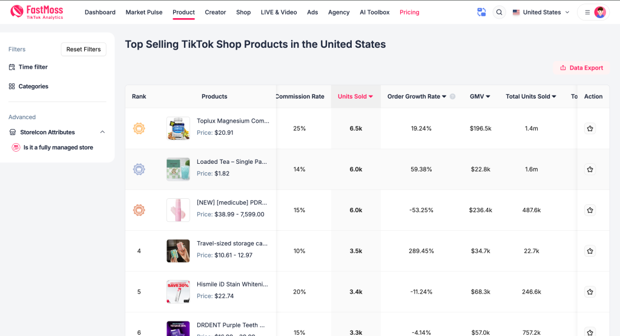Sort by Total Units Sold column
Image resolution: width=620 pixels, height=336 pixels.
pyautogui.click(x=530, y=96)
